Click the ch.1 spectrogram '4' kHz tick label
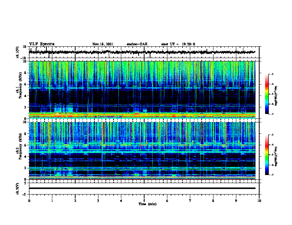The width and height of the screenshot is (292, 225). pyautogui.click(x=25, y=96)
